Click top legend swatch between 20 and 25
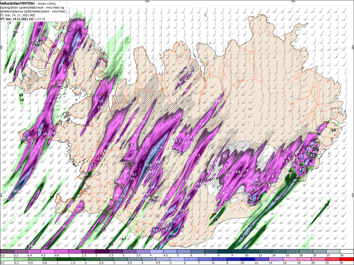This screenshot has width=354, height=265. pyautogui.click(x=320, y=251)
